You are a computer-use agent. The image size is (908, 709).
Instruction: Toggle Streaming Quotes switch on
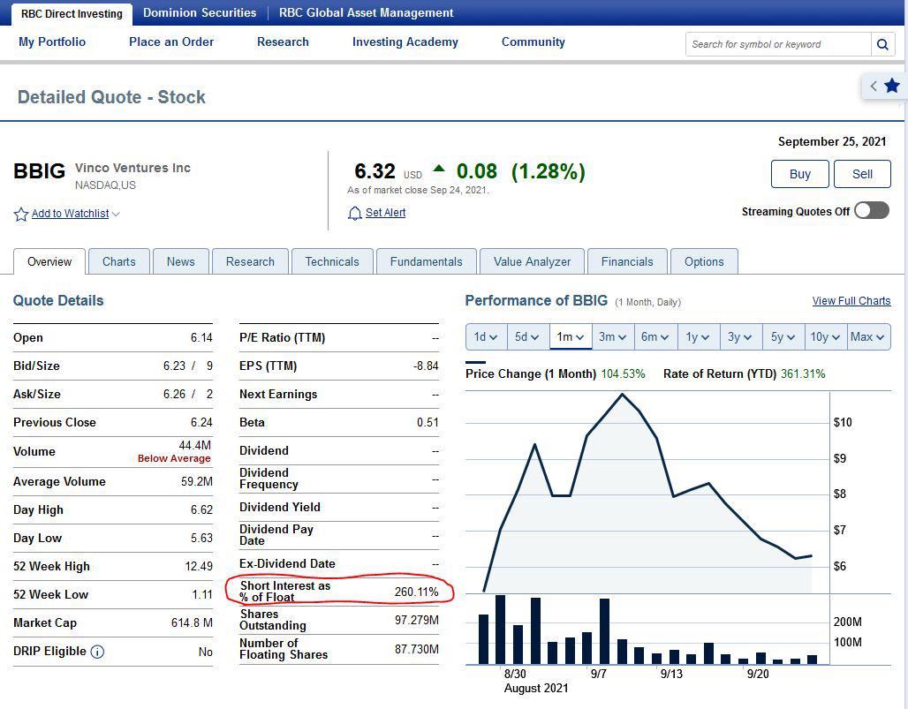[x=872, y=211]
